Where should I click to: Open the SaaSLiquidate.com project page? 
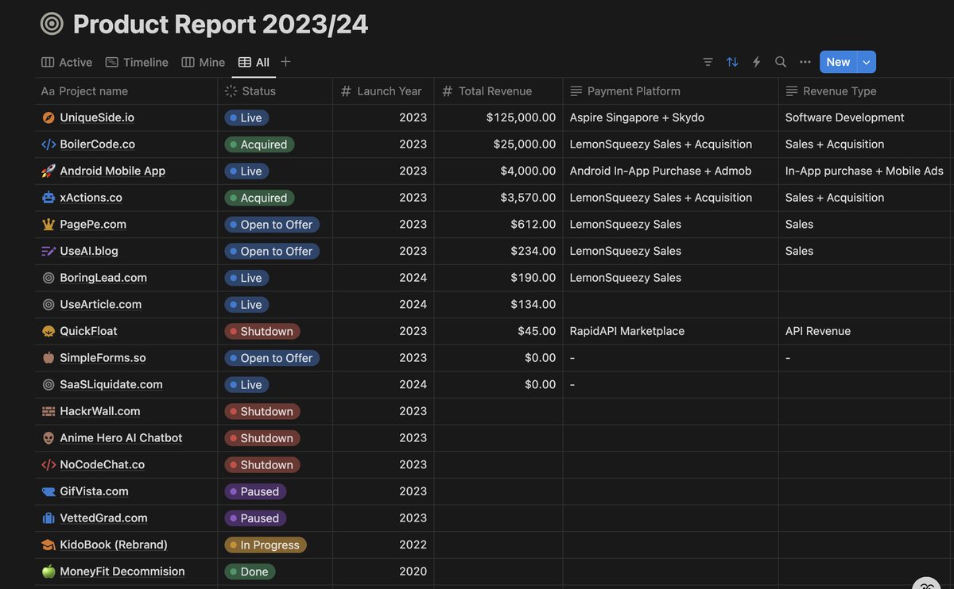coord(111,384)
